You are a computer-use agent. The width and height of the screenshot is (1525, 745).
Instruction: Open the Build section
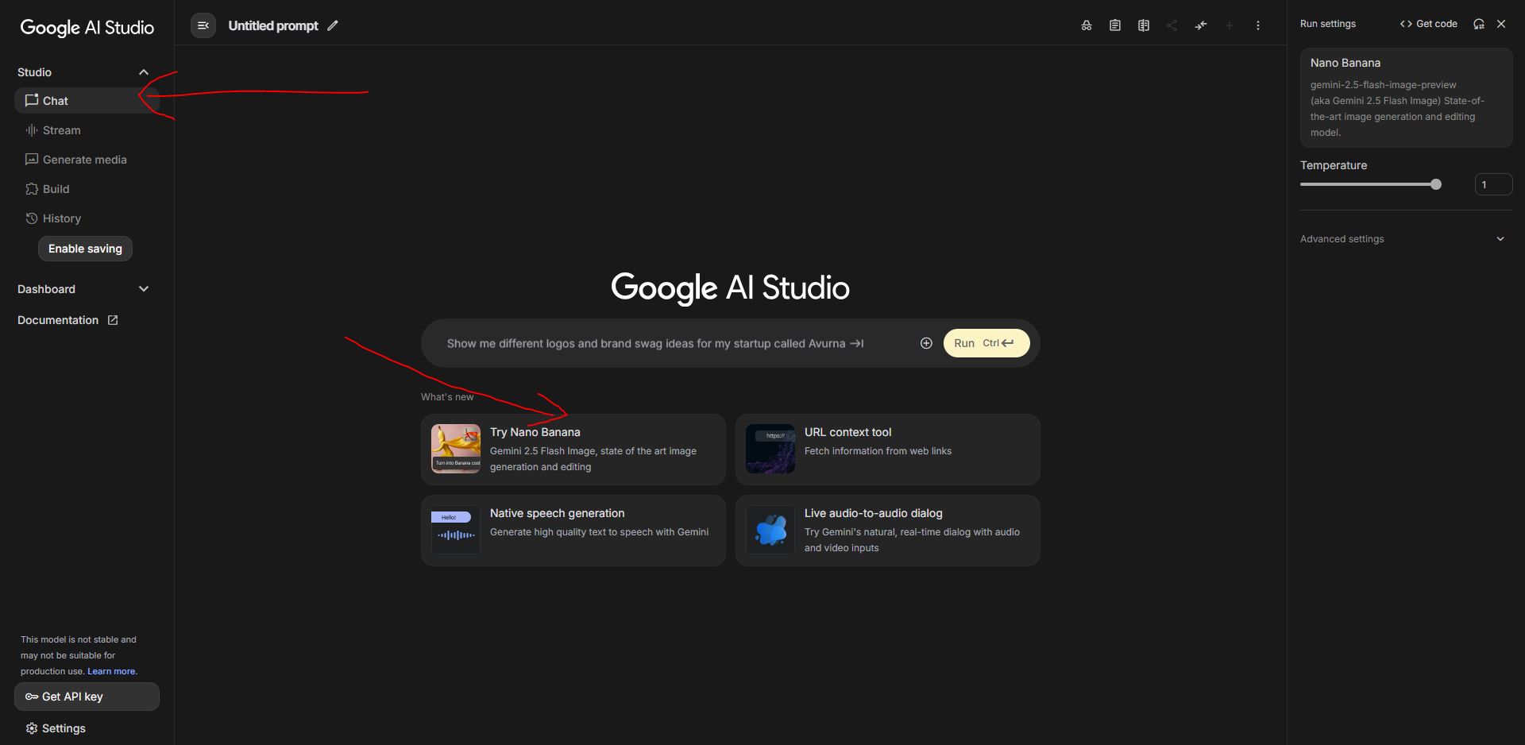pyautogui.click(x=56, y=188)
